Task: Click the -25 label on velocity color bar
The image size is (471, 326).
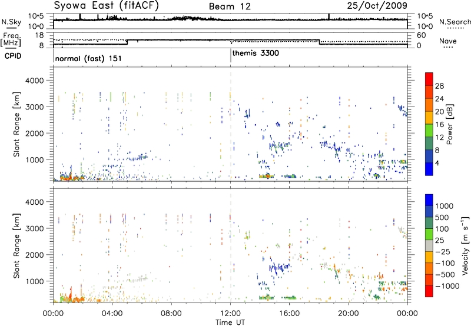Action: click(x=443, y=251)
